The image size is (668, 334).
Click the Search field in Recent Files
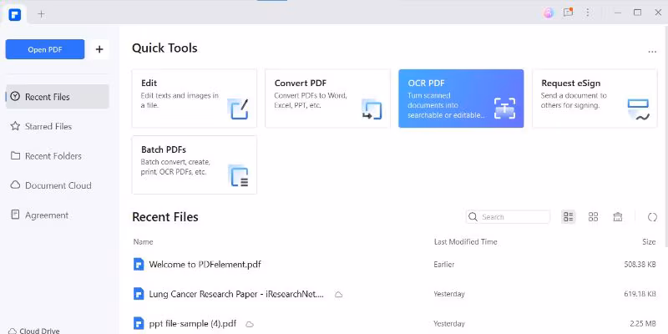508,217
